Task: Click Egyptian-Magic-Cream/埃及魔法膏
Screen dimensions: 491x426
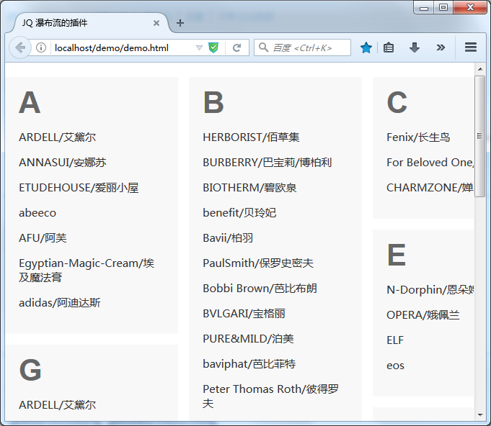Action: tap(87, 270)
